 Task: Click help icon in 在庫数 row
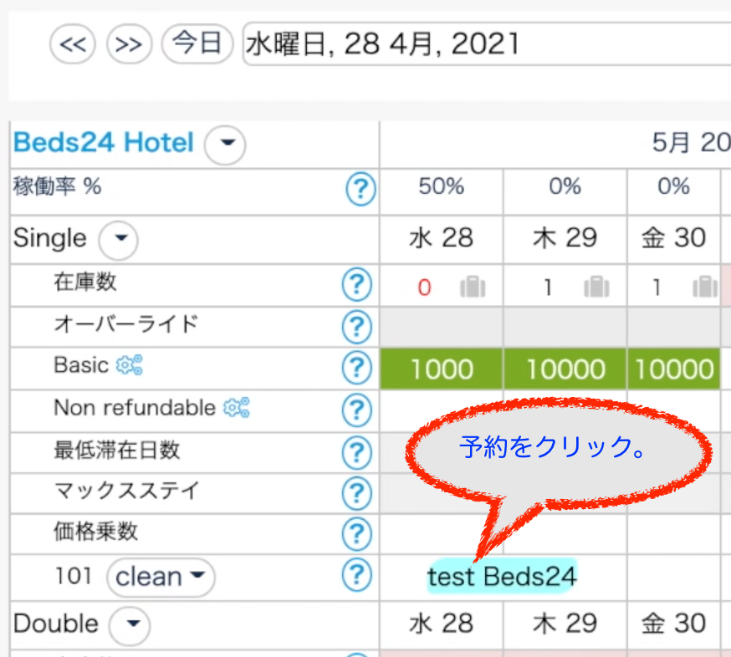point(356,286)
